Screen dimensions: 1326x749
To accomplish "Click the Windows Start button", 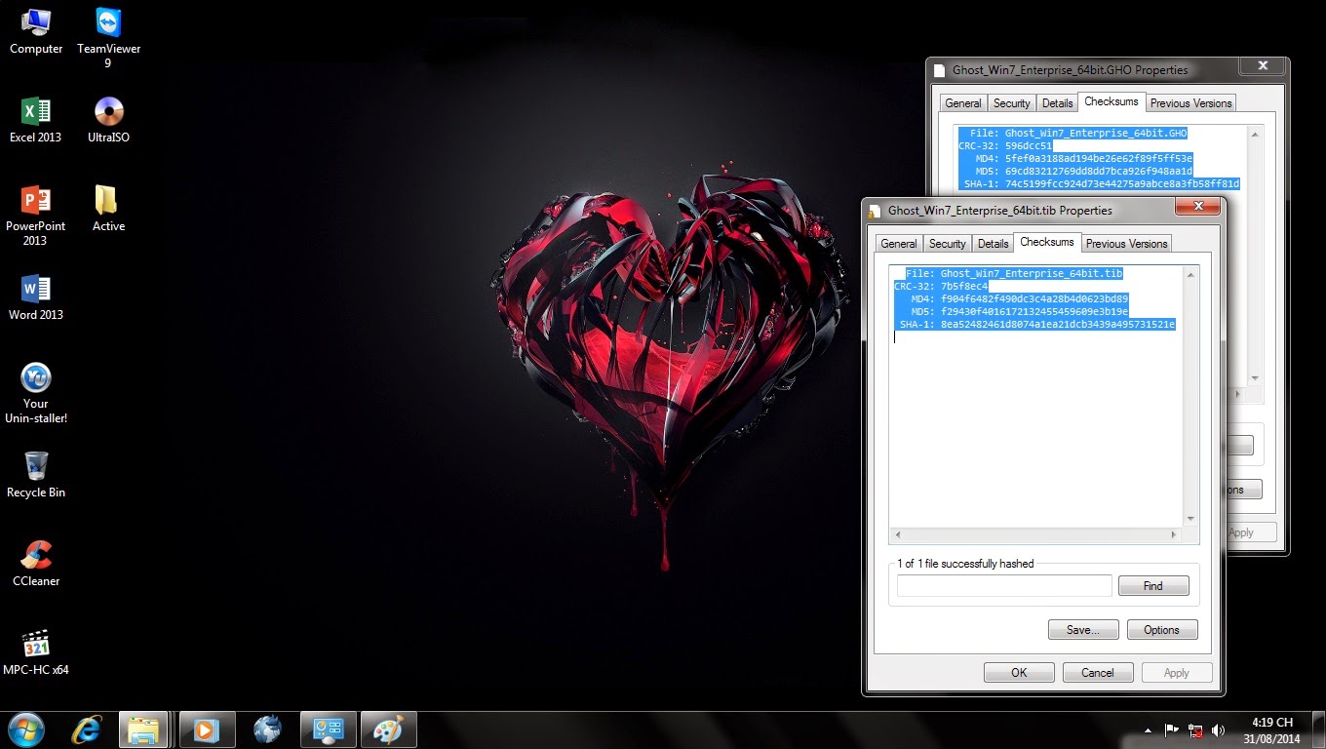I will (x=25, y=729).
